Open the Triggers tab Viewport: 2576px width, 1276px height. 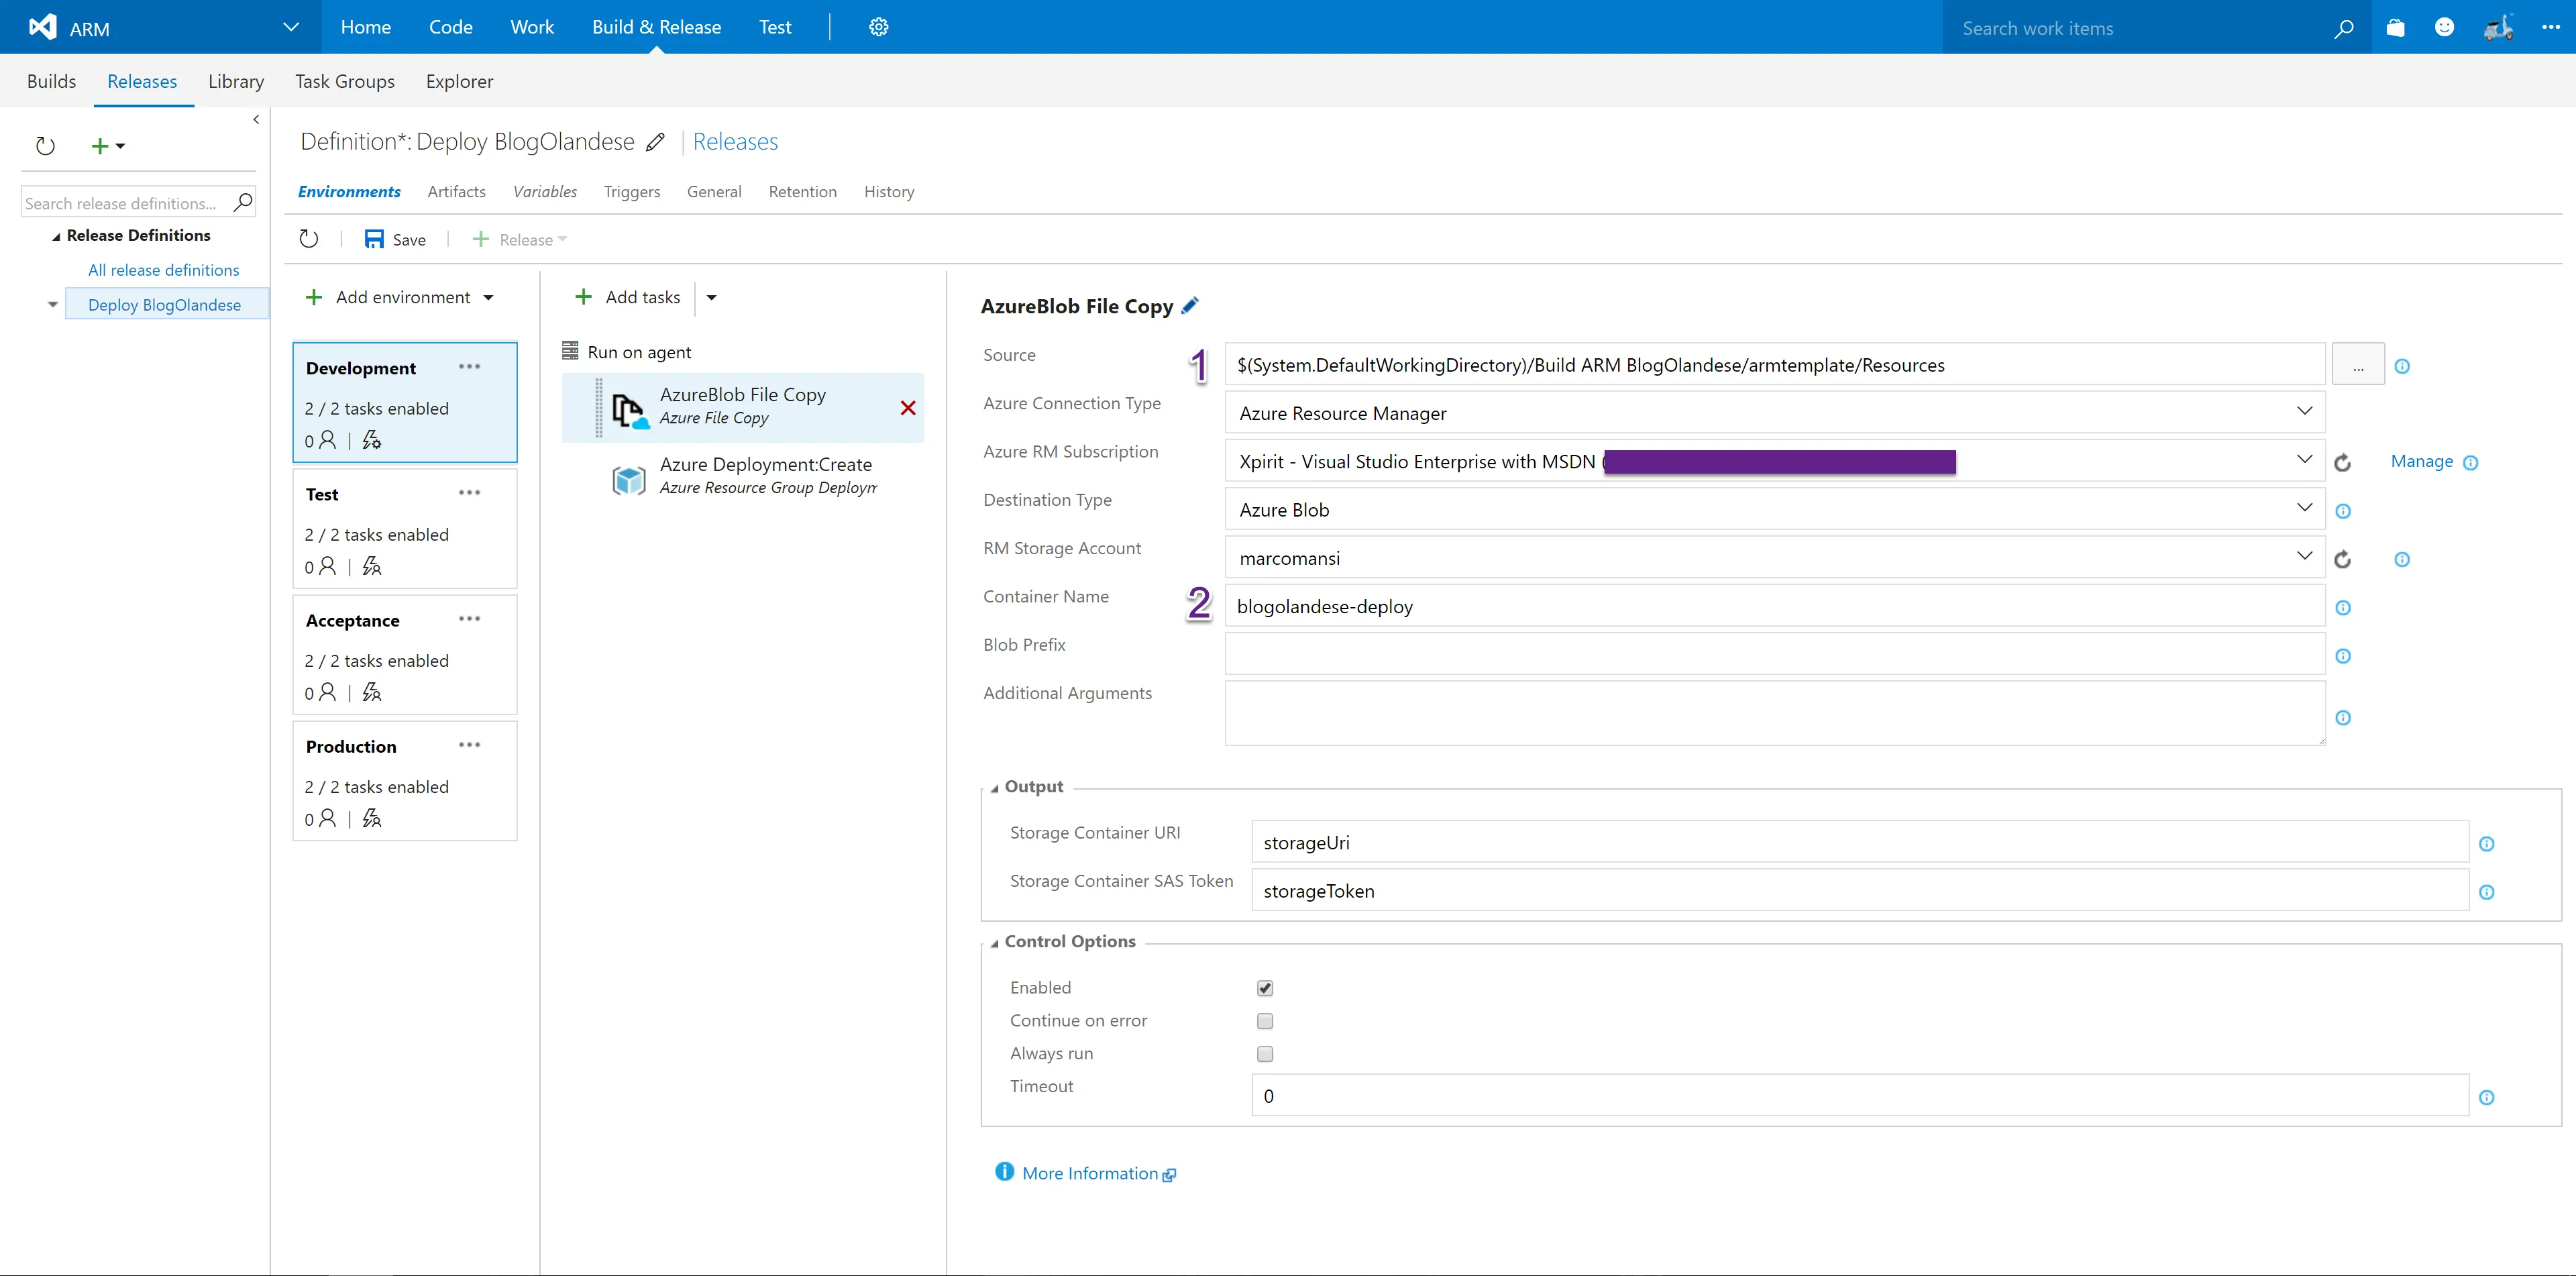coord(632,191)
